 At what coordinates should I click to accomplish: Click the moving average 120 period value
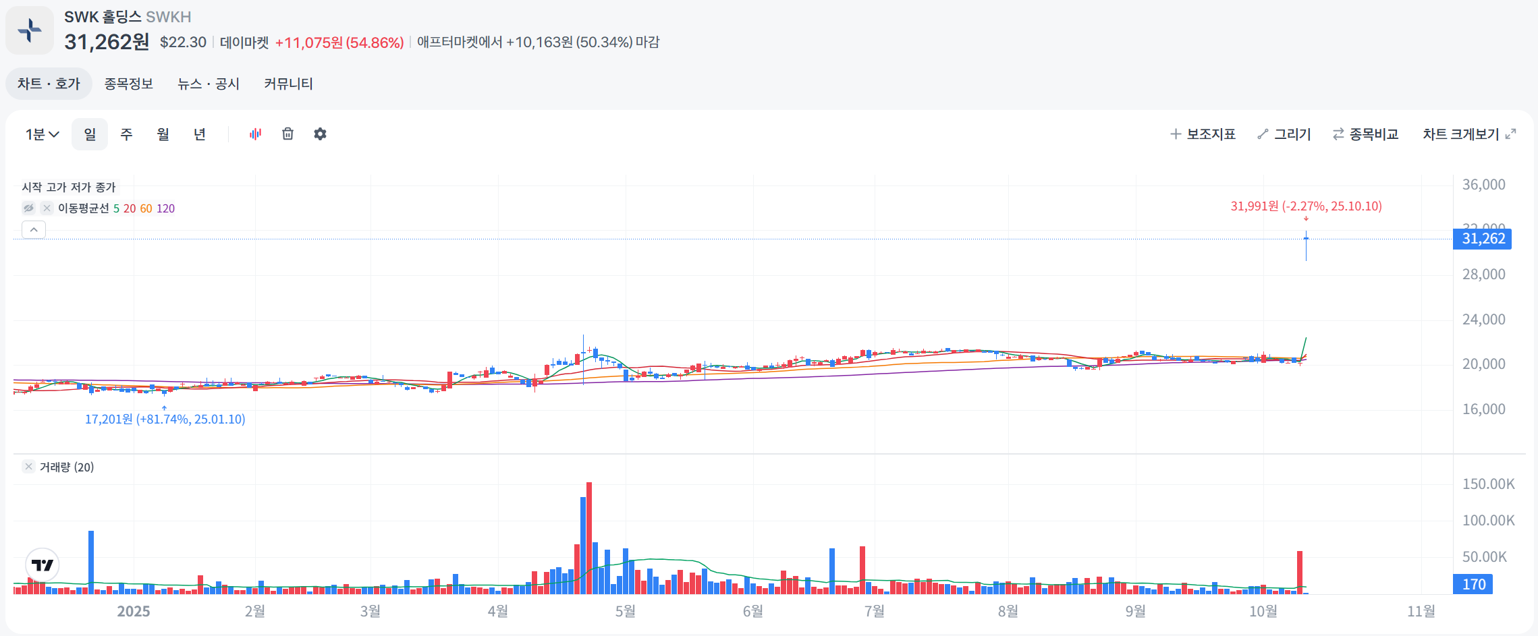pos(165,208)
